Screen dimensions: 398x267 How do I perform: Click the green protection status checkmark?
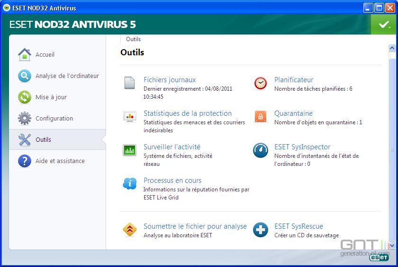[x=384, y=24]
